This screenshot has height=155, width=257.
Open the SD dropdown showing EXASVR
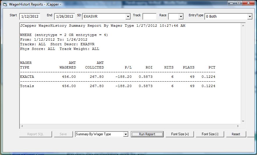tap(128, 17)
